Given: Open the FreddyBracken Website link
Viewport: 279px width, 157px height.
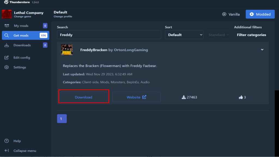Looking at the screenshot, I should pyautogui.click(x=136, y=97).
